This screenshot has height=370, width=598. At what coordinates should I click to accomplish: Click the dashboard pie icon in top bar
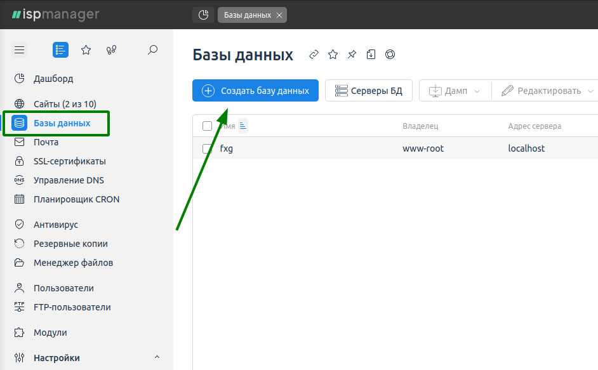[x=204, y=15]
